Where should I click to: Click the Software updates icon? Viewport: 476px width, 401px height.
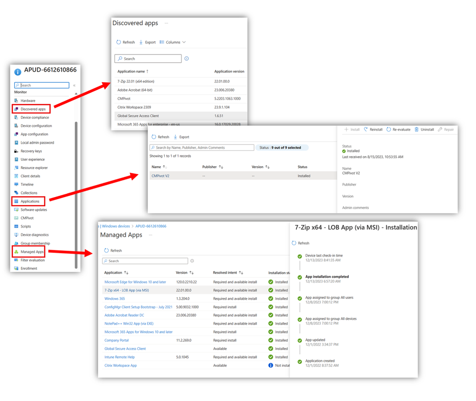pos(16,210)
